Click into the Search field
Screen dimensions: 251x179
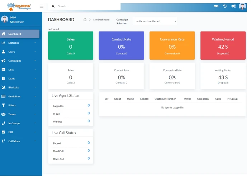click(88, 6)
